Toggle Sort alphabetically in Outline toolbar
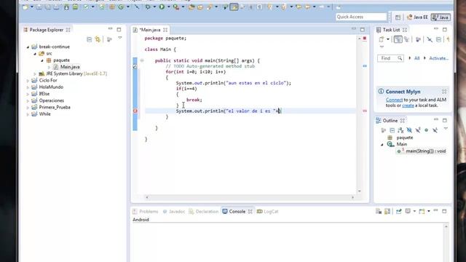The image size is (466, 262). (400, 130)
